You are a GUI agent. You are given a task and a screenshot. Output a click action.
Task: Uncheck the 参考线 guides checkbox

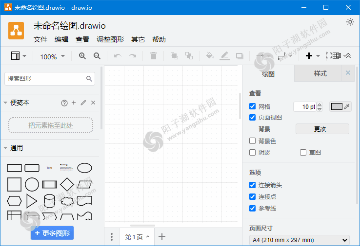click(252, 208)
